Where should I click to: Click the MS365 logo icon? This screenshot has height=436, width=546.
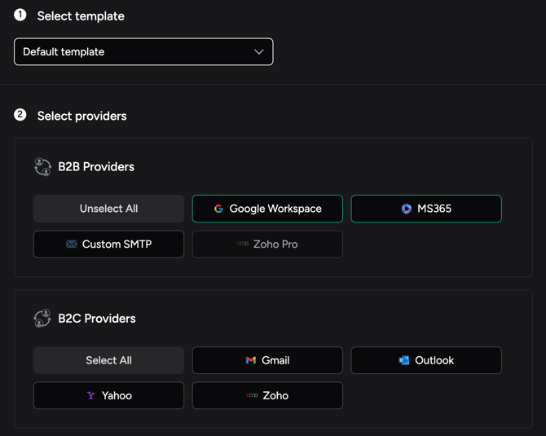pos(407,209)
